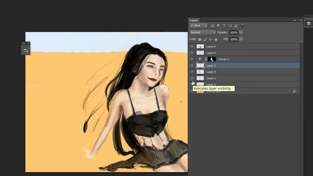This screenshot has height=176, width=313.
Task: Click the Layer 3 thumbnail
Action: point(200,66)
